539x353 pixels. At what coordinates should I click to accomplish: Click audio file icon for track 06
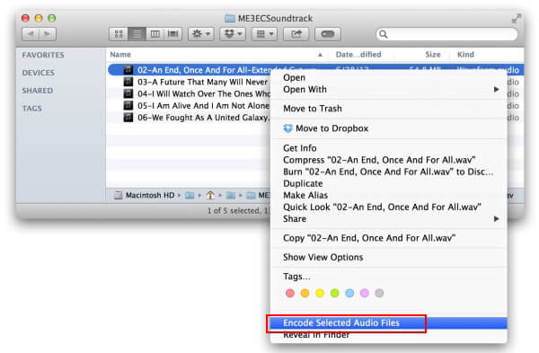(x=128, y=118)
